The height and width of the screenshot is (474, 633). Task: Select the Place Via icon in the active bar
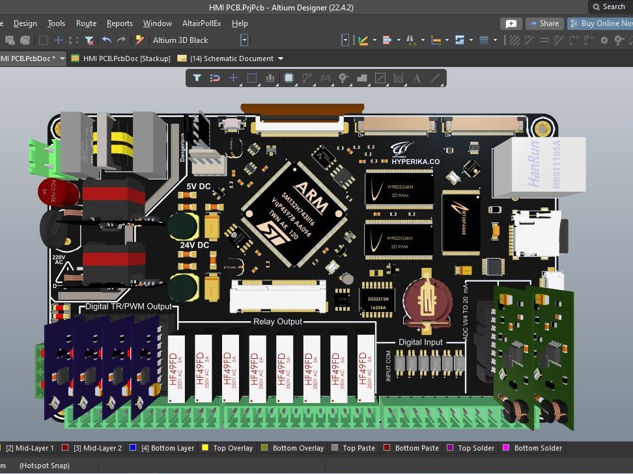click(344, 78)
